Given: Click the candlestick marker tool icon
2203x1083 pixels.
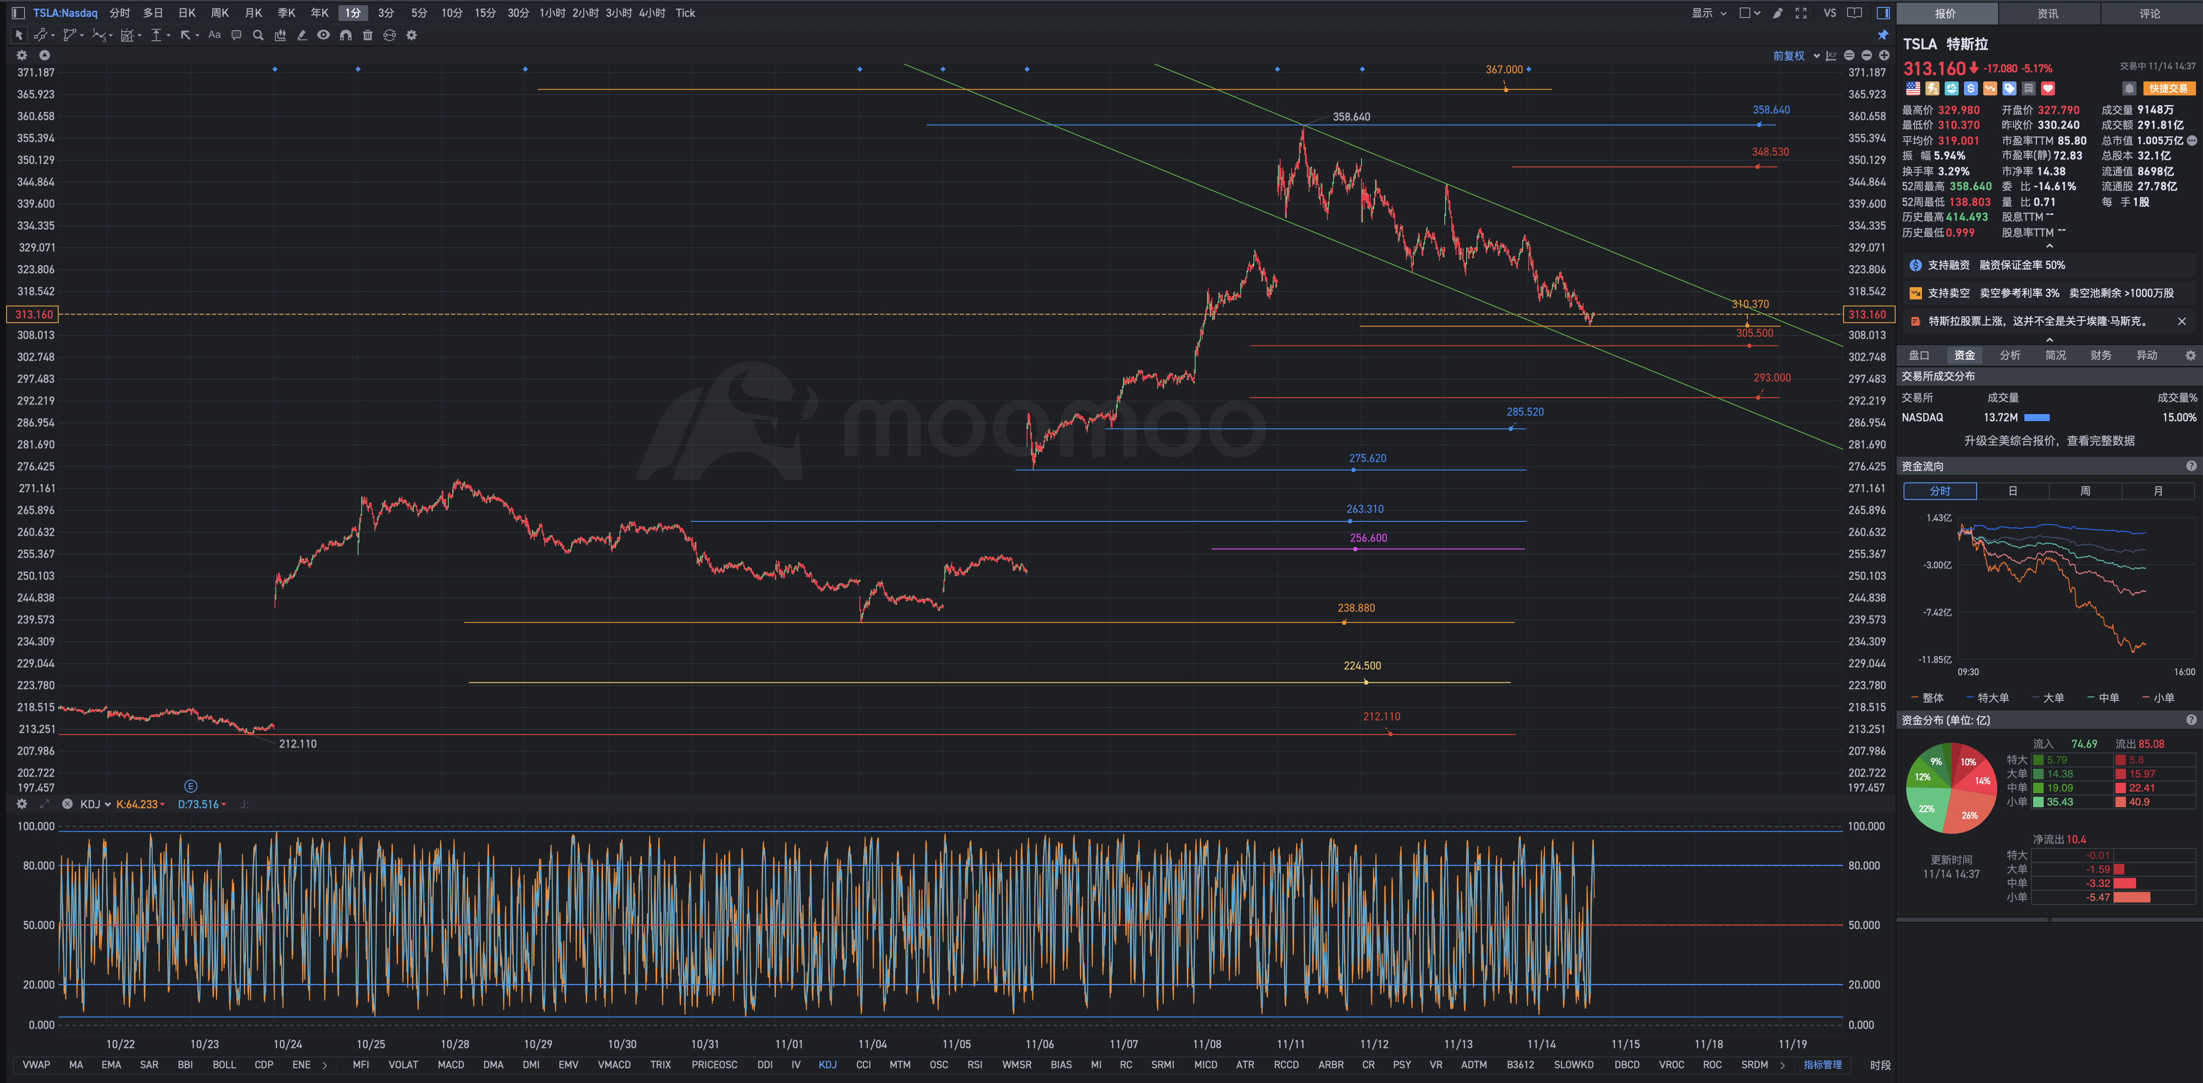Looking at the screenshot, I should point(280,35).
